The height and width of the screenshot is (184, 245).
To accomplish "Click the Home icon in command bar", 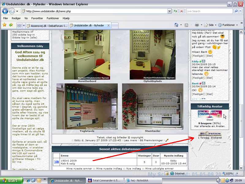I will tap(176, 25).
